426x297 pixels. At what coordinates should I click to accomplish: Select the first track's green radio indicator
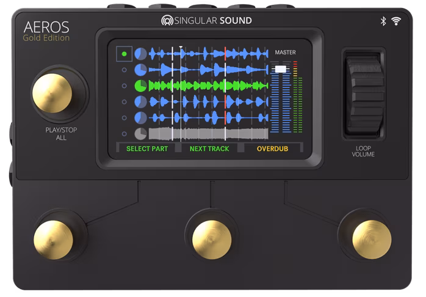tap(124, 54)
